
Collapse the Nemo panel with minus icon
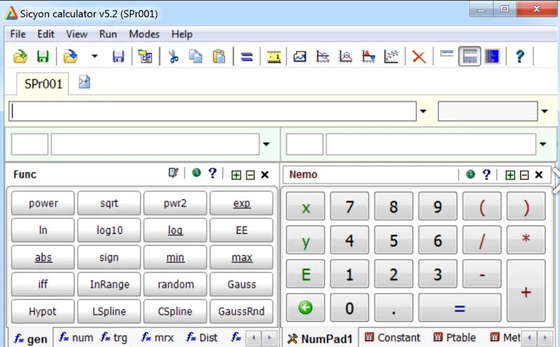524,175
